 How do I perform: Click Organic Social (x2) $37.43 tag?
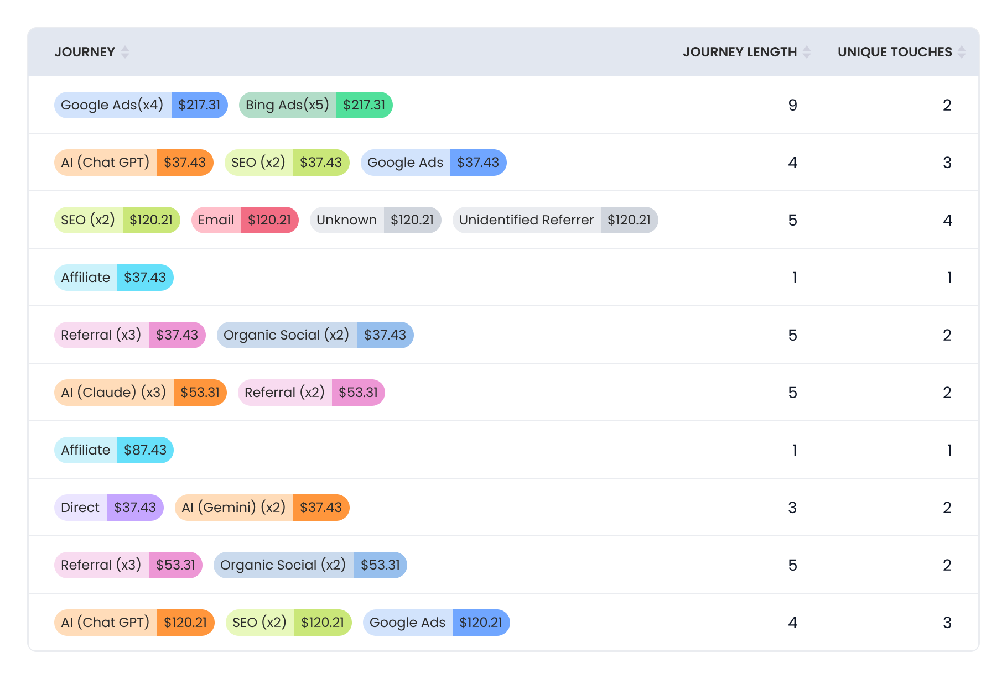coord(315,335)
